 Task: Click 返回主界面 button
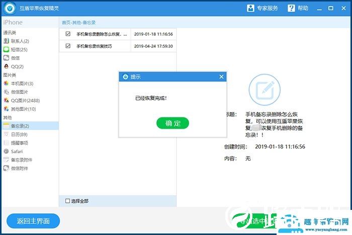[x=33, y=221]
